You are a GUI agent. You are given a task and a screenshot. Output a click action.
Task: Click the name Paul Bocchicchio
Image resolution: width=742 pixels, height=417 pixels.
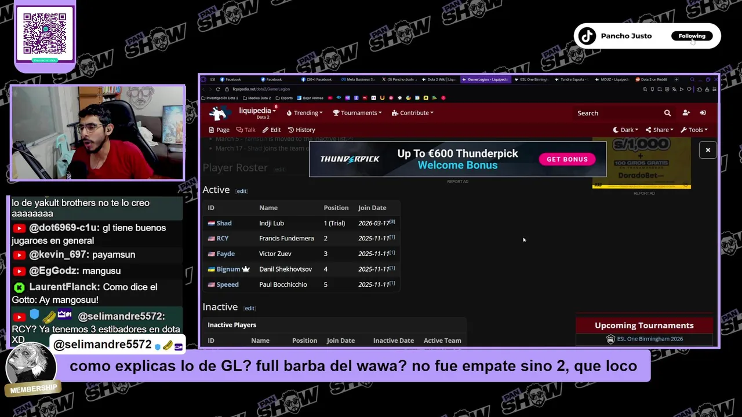(283, 284)
